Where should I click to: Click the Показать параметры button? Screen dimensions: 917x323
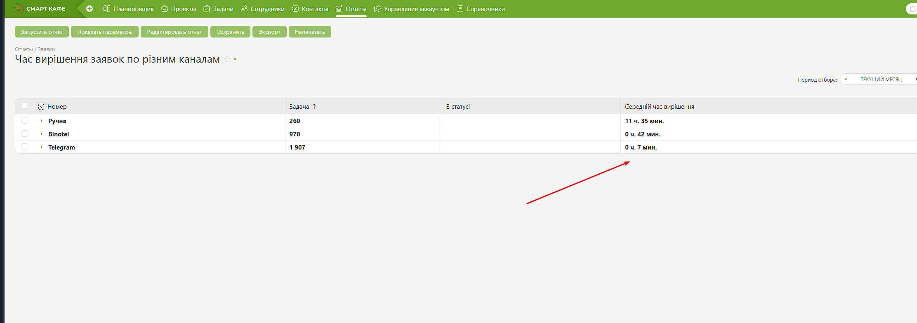[105, 32]
